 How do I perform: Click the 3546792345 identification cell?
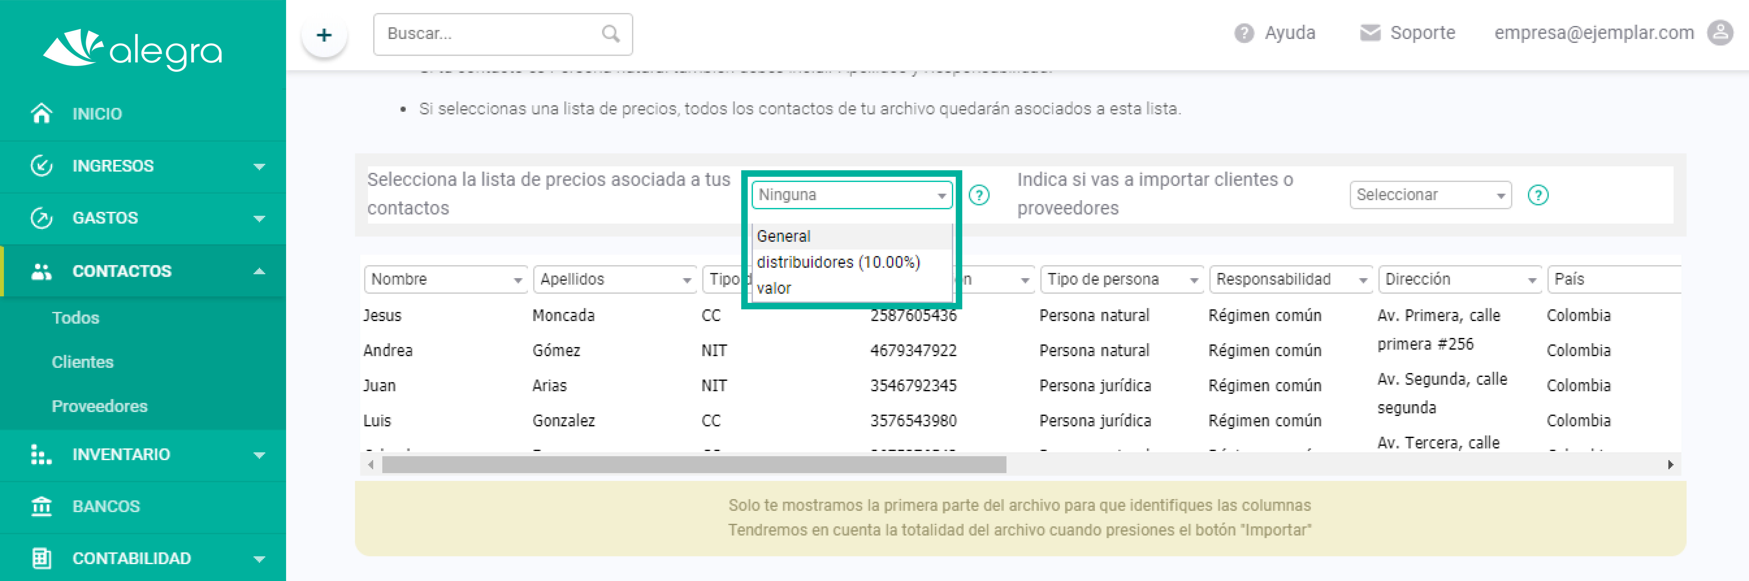913,385
